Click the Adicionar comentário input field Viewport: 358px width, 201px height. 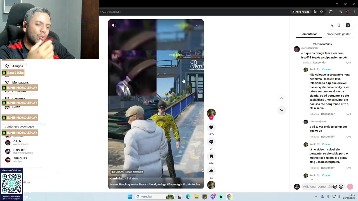(317, 186)
